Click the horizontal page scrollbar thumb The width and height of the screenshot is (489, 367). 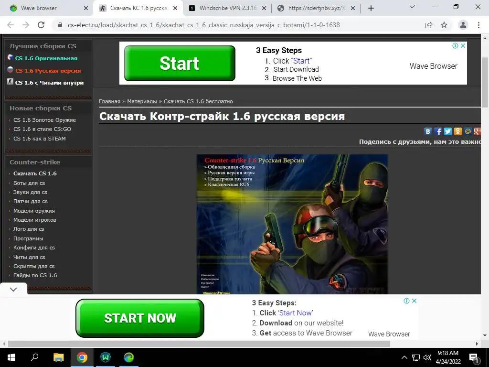(199, 344)
